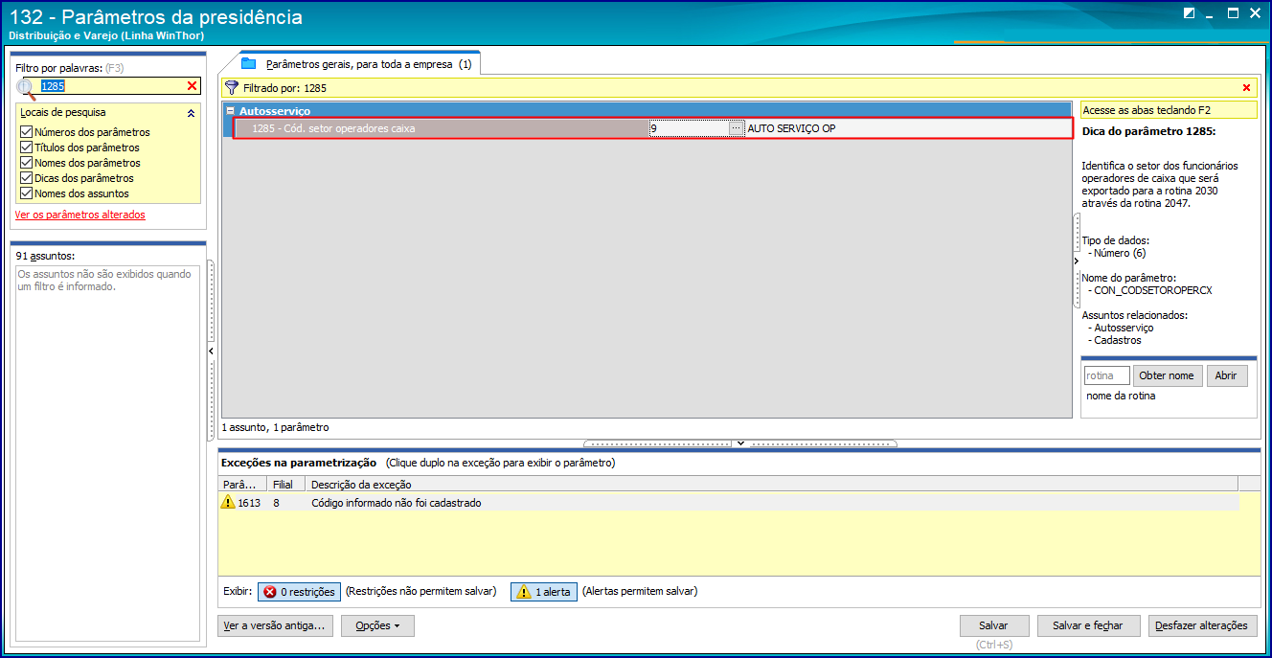Click the search field containing 1285
This screenshot has width=1272, height=658.
111,86
